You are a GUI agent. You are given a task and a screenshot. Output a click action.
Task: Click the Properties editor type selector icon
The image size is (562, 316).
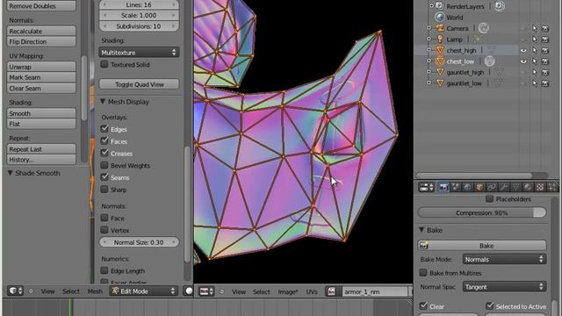(x=427, y=187)
